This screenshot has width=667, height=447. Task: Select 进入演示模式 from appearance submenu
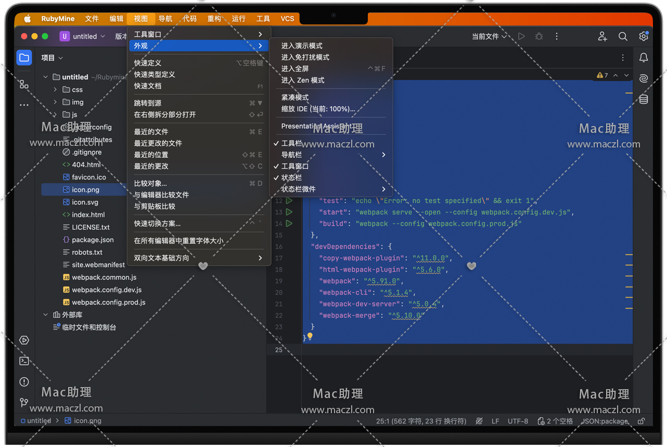coord(302,46)
